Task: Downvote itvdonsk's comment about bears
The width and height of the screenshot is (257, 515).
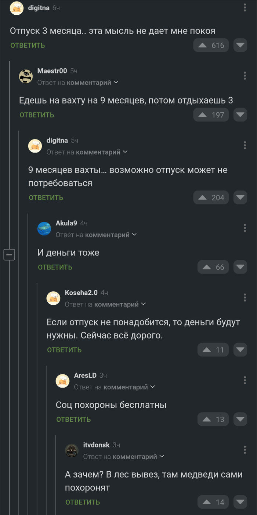Action: pos(240,502)
